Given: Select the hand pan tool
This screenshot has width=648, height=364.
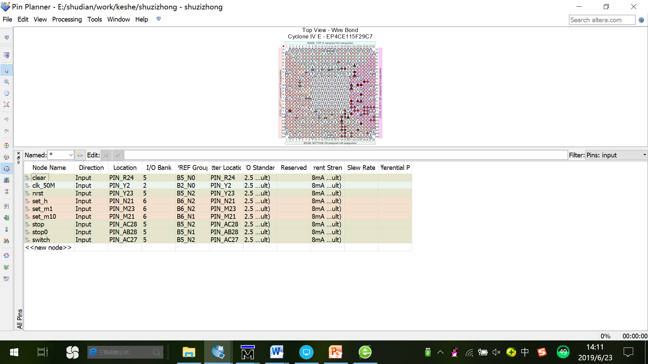Looking at the screenshot, I should point(6,93).
